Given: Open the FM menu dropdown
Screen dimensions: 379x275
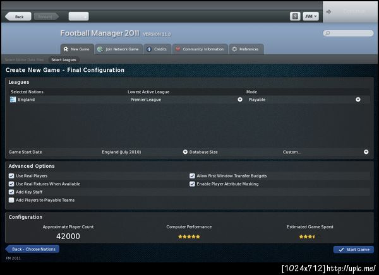Looking at the screenshot, I should 311,16.
